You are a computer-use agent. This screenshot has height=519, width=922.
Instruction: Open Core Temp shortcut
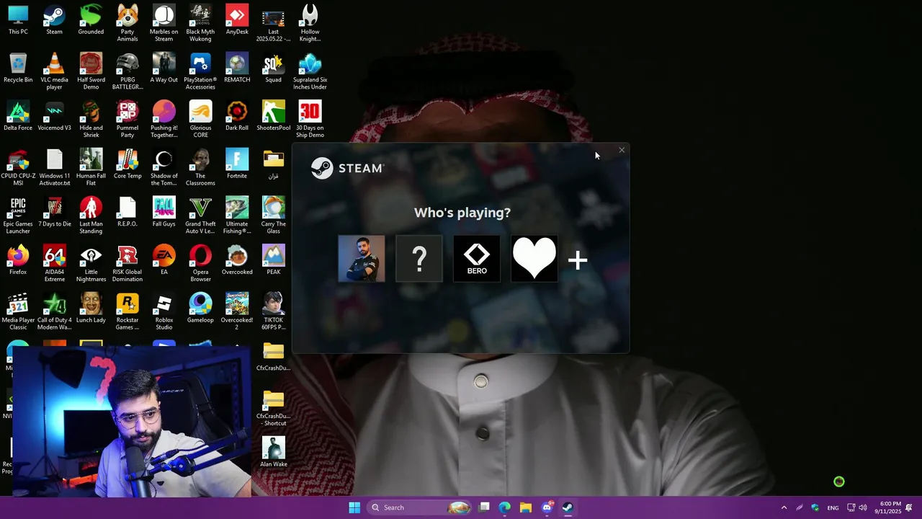point(127,164)
